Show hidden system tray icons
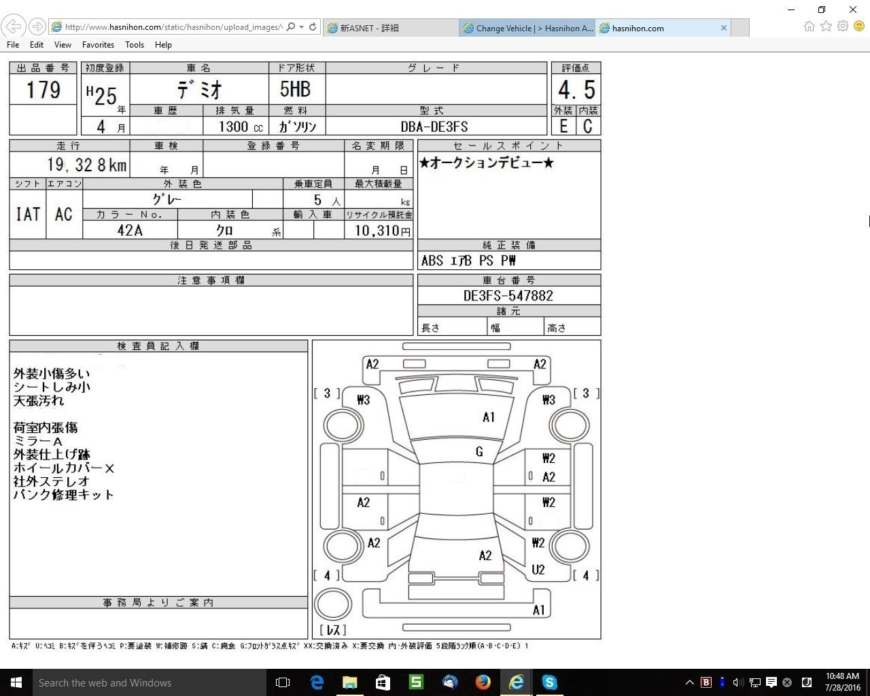Viewport: 870px width, 696px height. [x=689, y=682]
